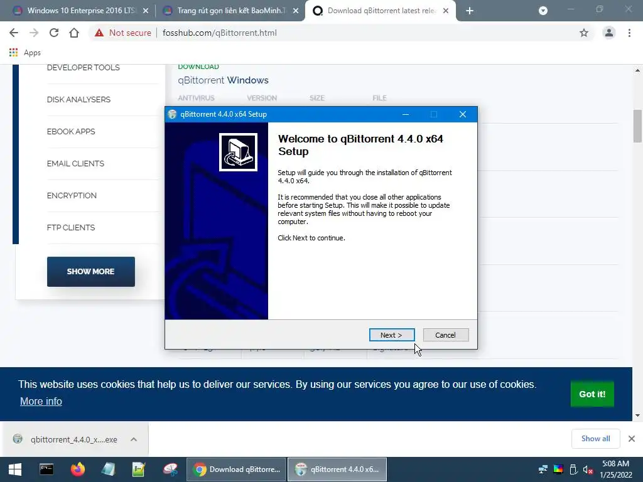
Task: Open Chrome's three-dot menu
Action: [x=629, y=33]
